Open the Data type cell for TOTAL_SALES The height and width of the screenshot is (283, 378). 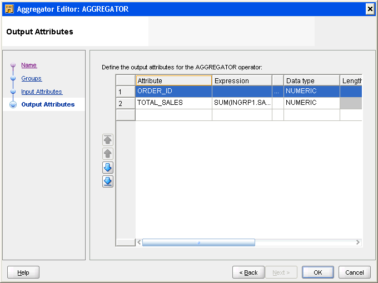pyautogui.click(x=311, y=103)
